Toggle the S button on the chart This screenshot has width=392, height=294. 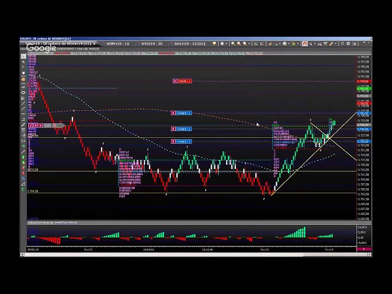40,126
